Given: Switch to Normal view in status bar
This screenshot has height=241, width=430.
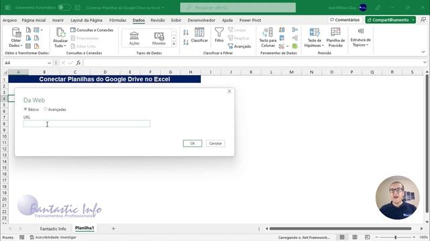Looking at the screenshot, I should pyautogui.click(x=342, y=237).
